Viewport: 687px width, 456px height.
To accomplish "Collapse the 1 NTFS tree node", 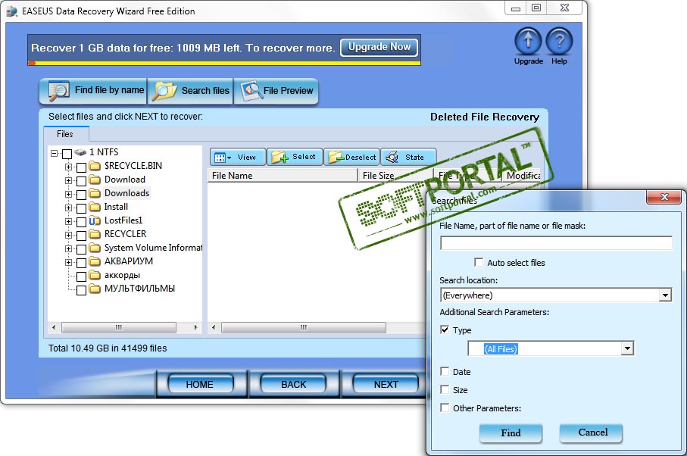I will (54, 153).
